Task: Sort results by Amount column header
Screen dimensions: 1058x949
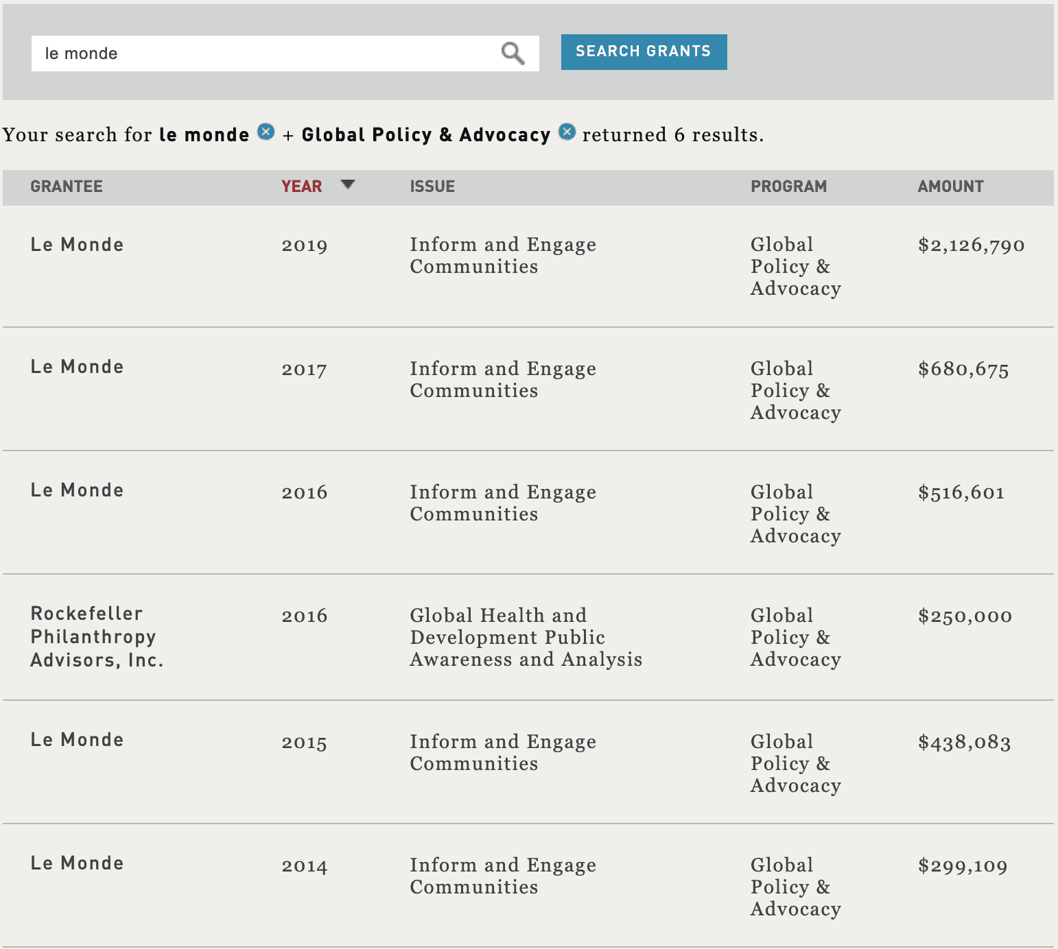Action: click(950, 187)
